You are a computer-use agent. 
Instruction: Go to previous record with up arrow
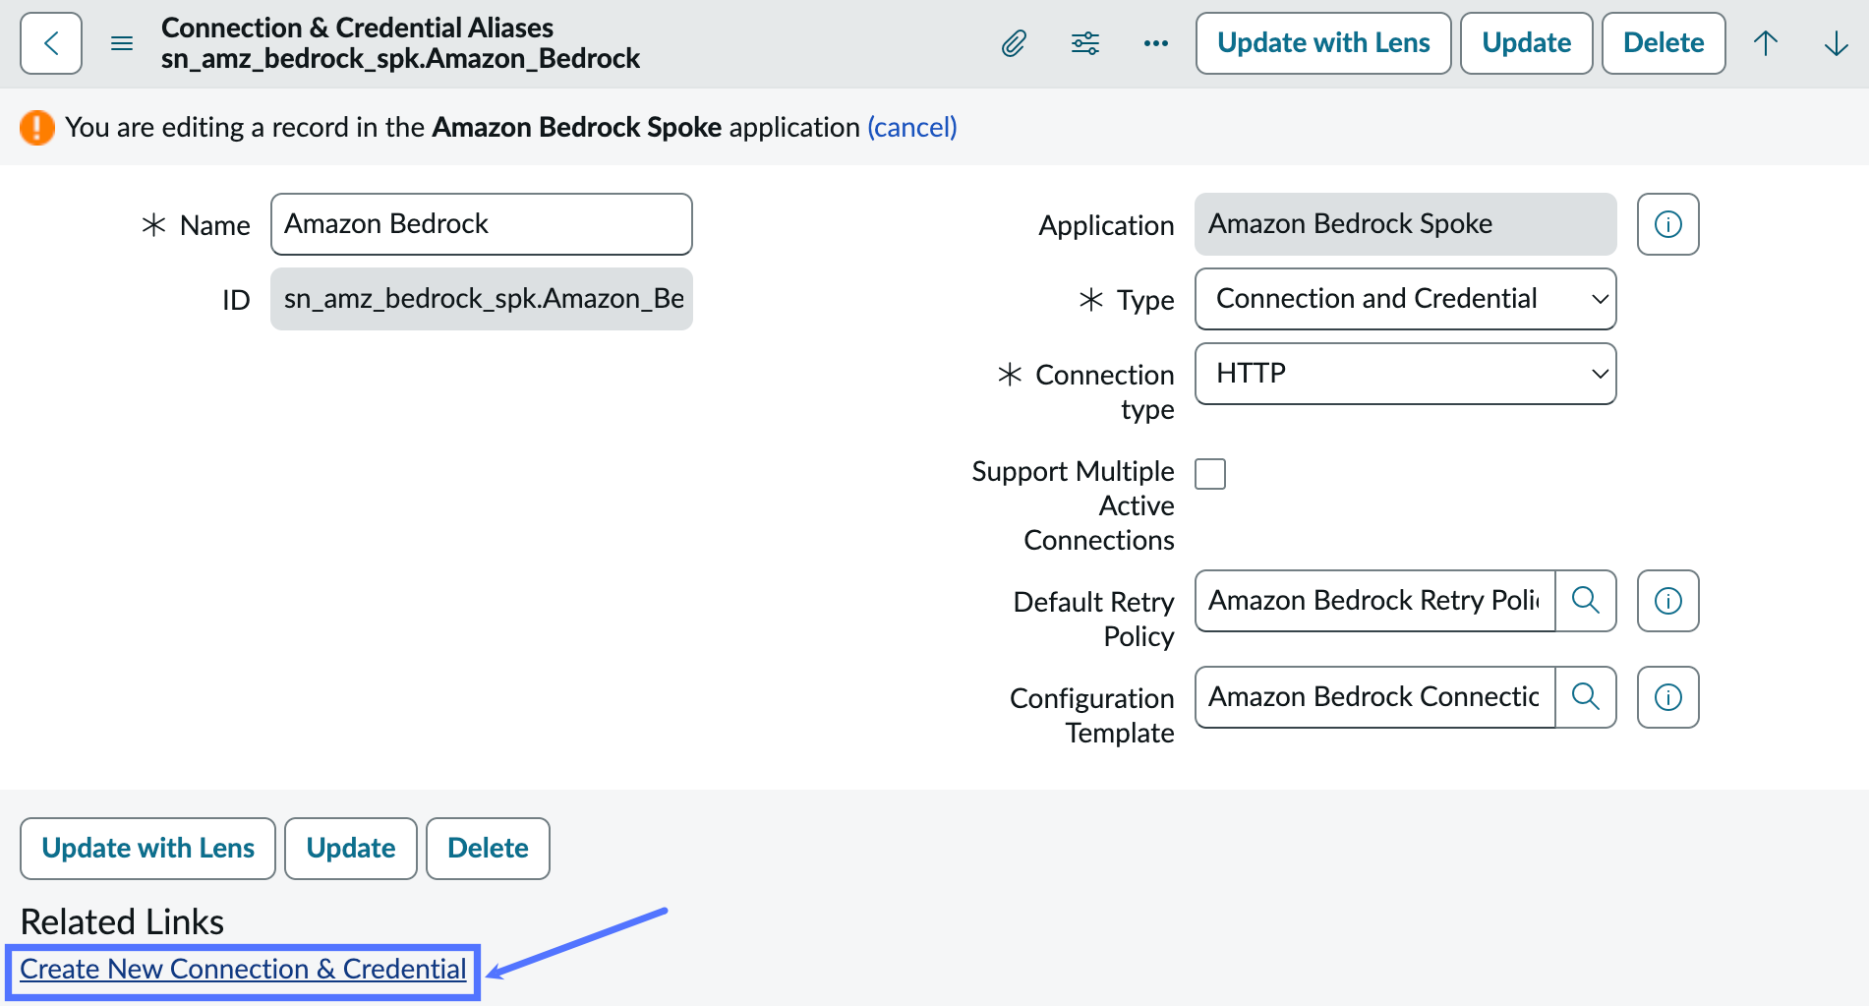pos(1766,43)
